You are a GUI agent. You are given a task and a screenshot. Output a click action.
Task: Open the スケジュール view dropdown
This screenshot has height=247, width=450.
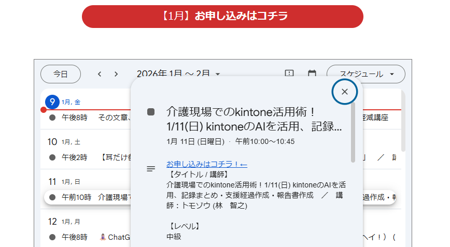pyautogui.click(x=365, y=74)
